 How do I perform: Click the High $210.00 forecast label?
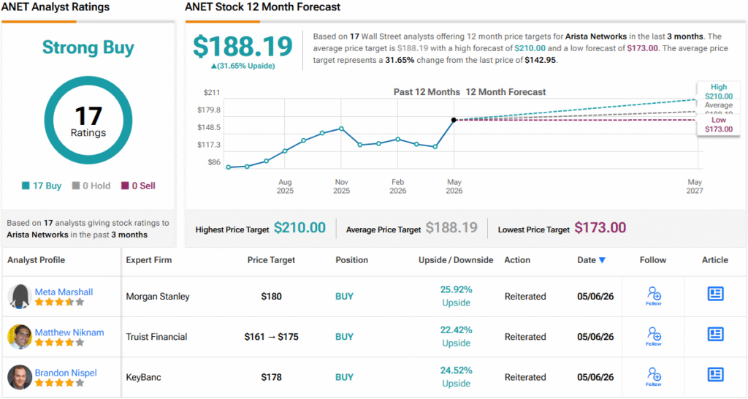(719, 91)
